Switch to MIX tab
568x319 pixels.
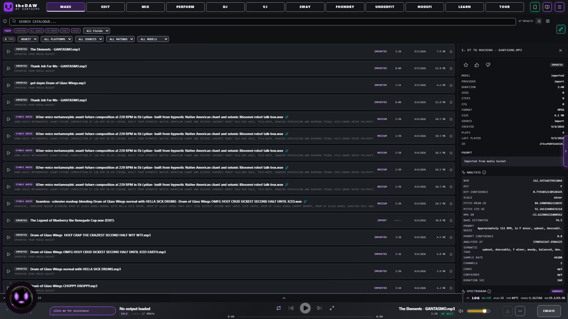(146, 7)
